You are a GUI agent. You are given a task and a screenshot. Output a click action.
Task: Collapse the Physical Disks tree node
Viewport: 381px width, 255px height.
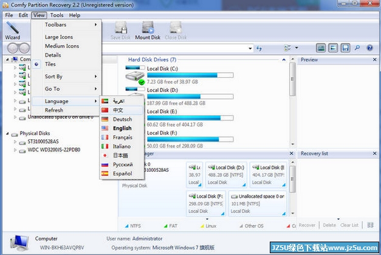point(7,133)
